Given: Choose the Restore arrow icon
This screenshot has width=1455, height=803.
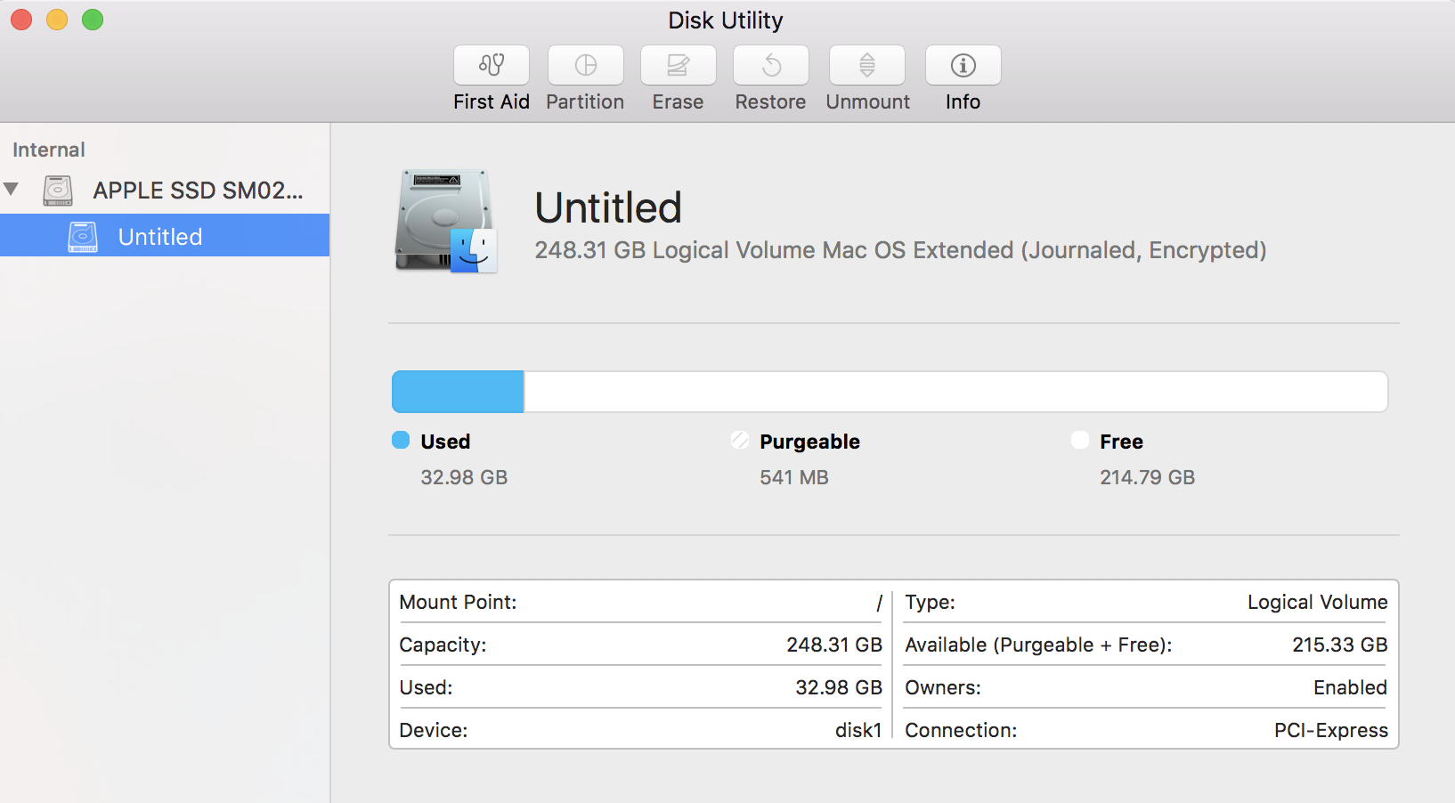Looking at the screenshot, I should coord(771,65).
